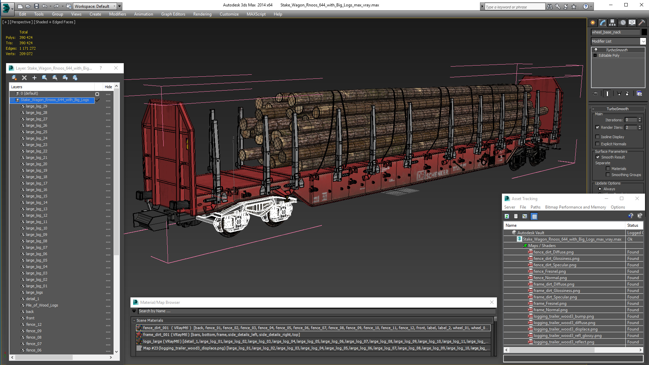Expand the Editable Poly plus sign
The width and height of the screenshot is (649, 365).
click(x=595, y=55)
